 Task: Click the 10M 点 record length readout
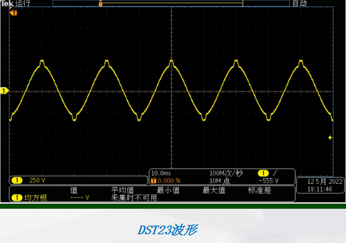(x=220, y=181)
